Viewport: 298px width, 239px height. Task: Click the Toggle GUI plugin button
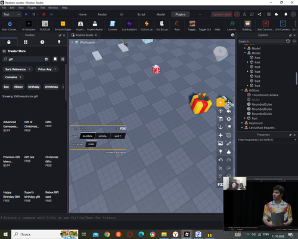click(x=205, y=29)
